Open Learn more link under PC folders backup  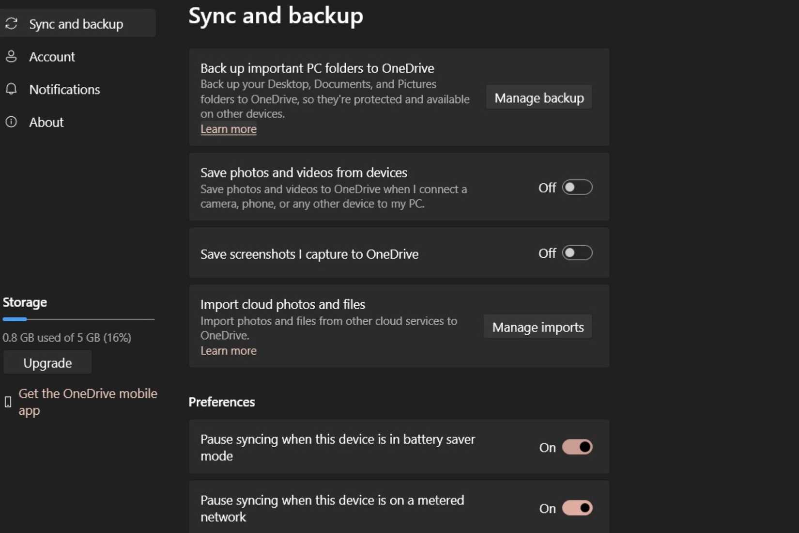229,129
